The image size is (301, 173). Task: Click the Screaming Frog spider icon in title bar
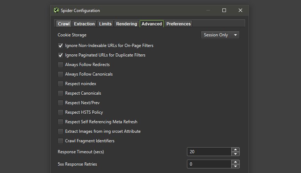point(56,11)
